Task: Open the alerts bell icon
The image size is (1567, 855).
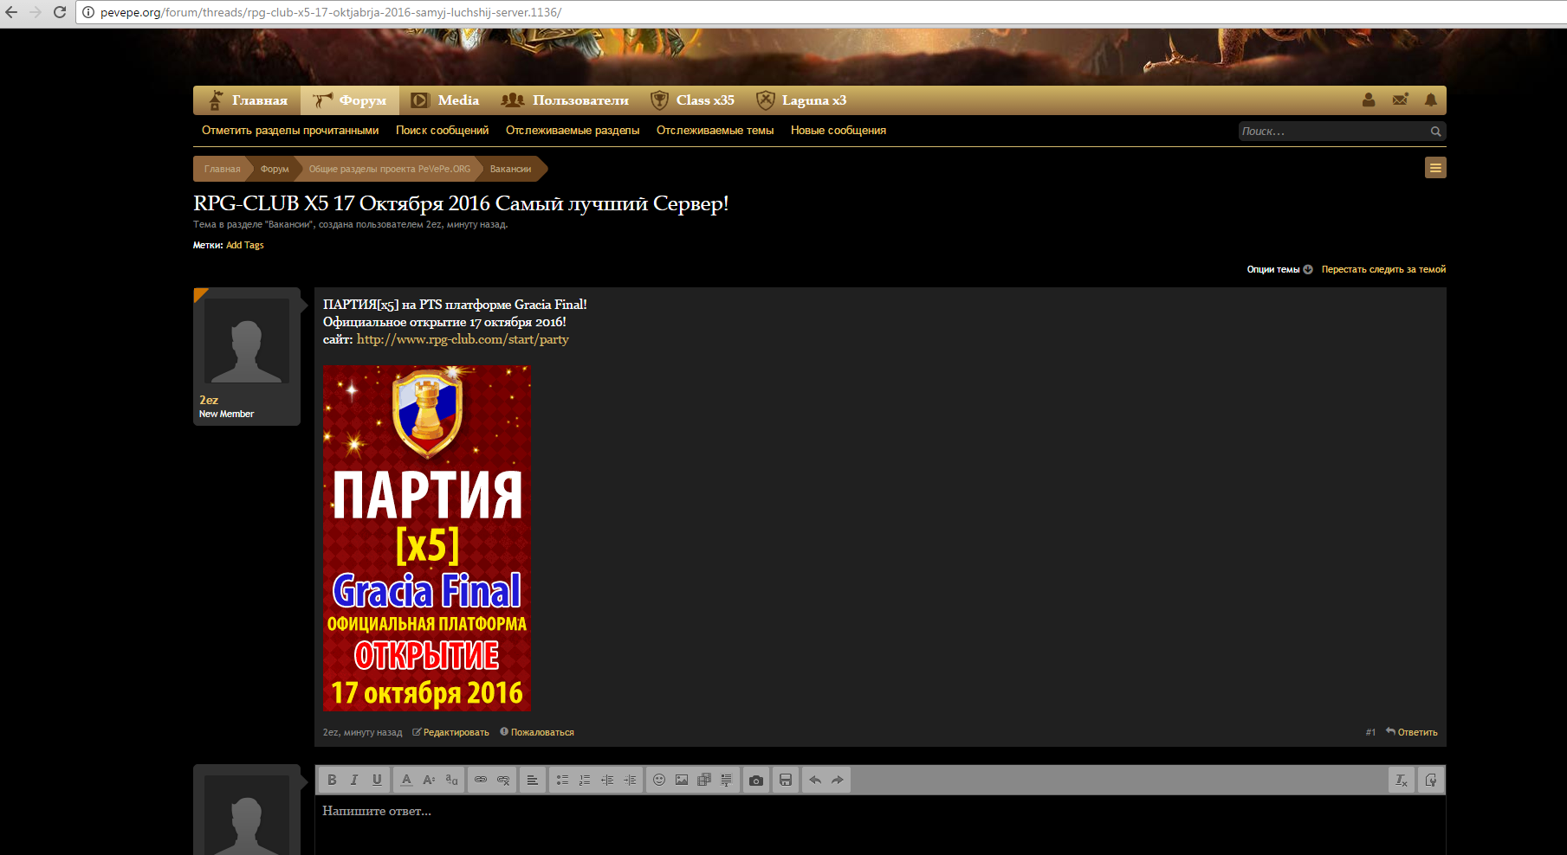Action: point(1431,100)
